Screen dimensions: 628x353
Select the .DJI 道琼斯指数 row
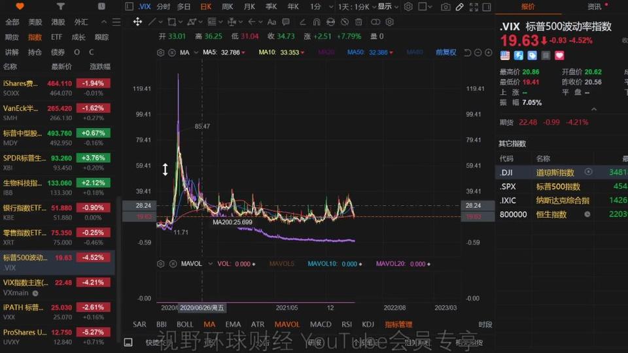pyautogui.click(x=561, y=173)
